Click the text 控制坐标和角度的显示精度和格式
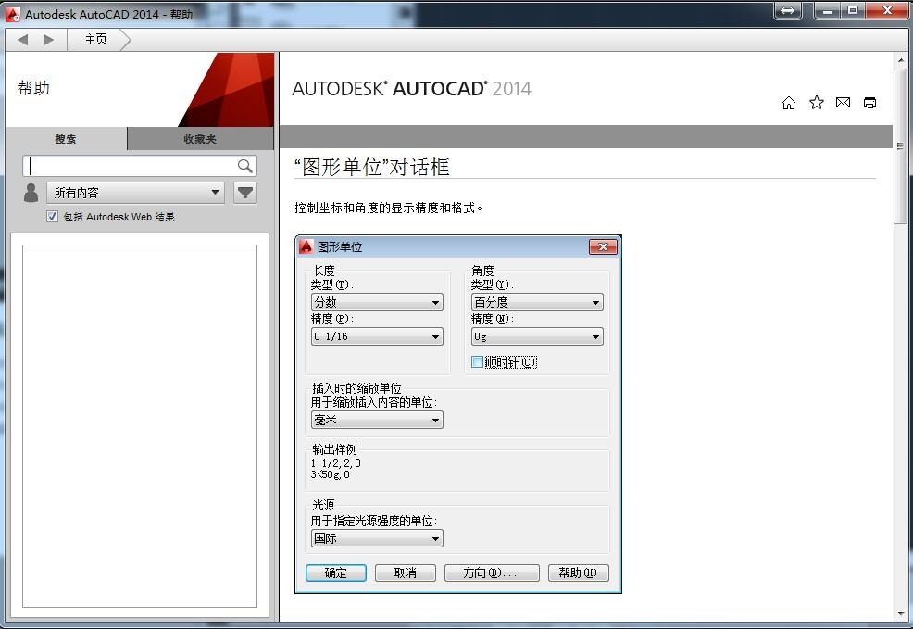The height and width of the screenshot is (629, 913). [388, 208]
